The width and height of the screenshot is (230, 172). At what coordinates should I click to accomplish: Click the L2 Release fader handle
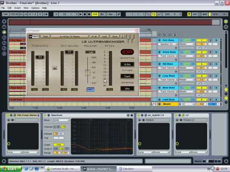(x=88, y=73)
